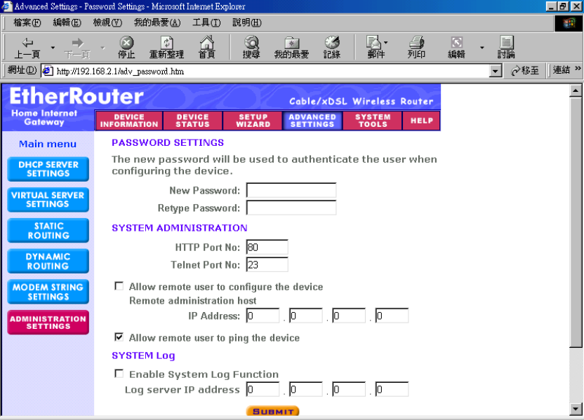The width and height of the screenshot is (584, 420).
Task: Open the Setup Wizard tab
Action: click(x=253, y=121)
